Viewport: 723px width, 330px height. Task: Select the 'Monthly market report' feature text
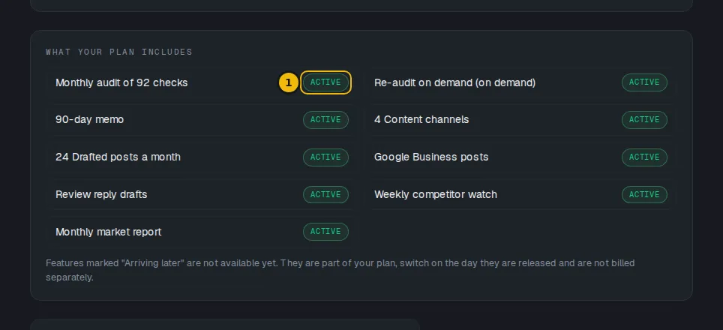(108, 232)
